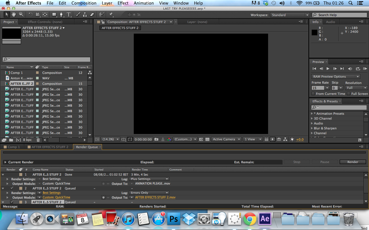Select the Unified Camera tool
This screenshot has width=369, height=230.
point(38,14)
